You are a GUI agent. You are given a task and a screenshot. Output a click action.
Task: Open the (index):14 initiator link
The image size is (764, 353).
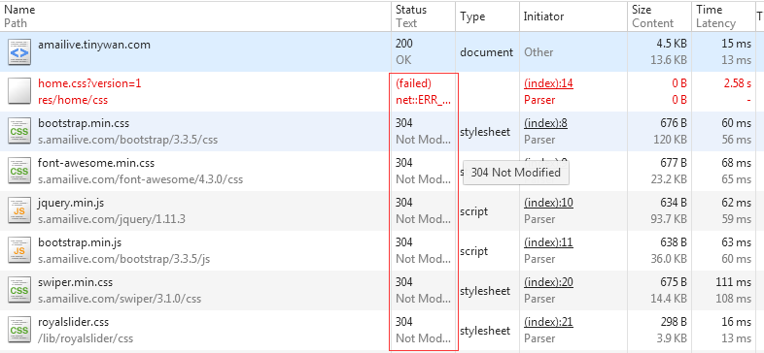548,83
